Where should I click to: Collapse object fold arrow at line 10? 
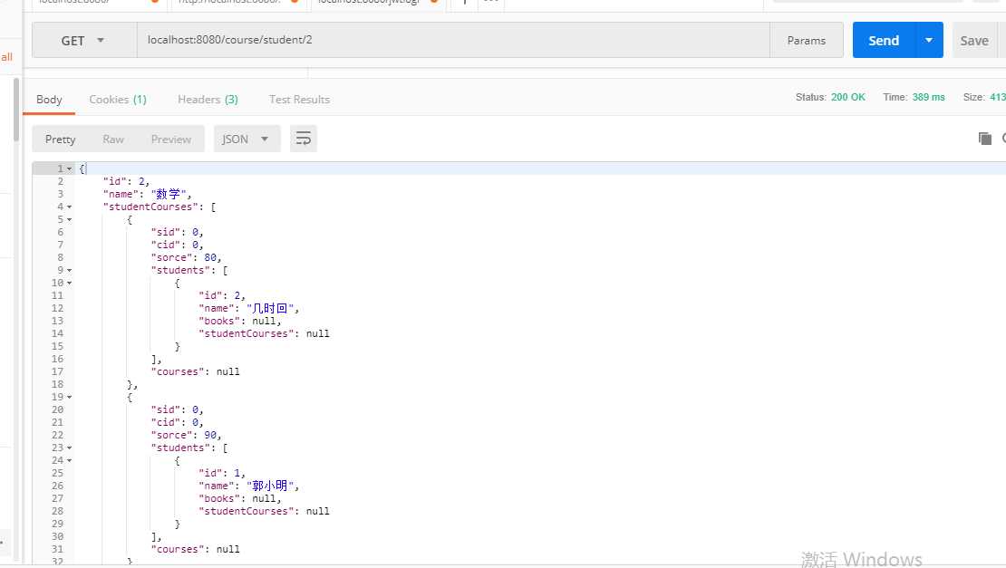pyautogui.click(x=69, y=284)
